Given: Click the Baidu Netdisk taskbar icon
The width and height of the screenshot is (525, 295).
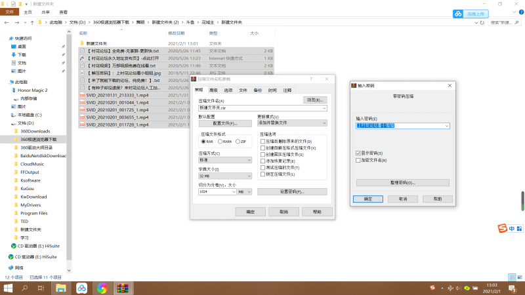Looking at the screenshot, I should [81, 287].
